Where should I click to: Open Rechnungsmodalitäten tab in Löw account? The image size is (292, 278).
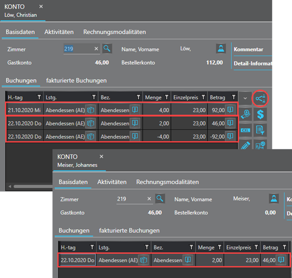[x=114, y=32]
